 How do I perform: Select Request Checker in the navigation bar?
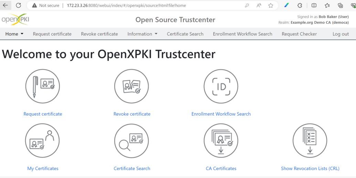pos(299,34)
